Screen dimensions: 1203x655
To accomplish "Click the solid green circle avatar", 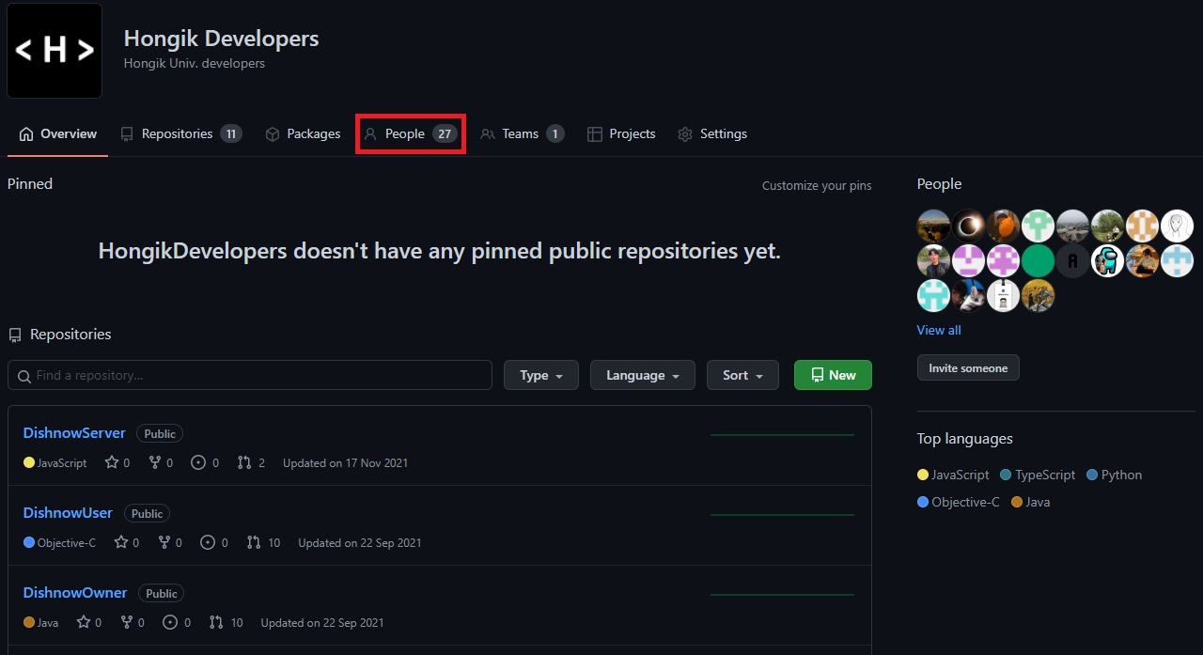I will [x=1038, y=260].
